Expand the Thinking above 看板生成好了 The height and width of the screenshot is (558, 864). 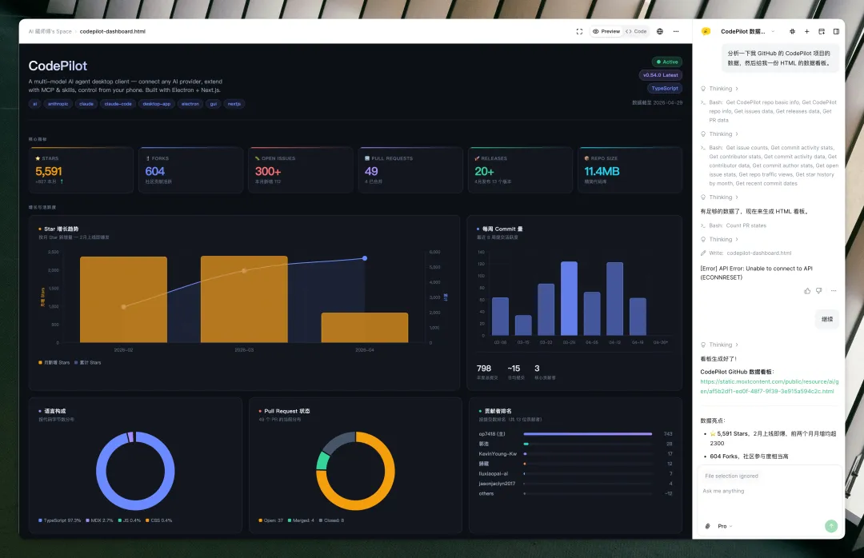(720, 345)
